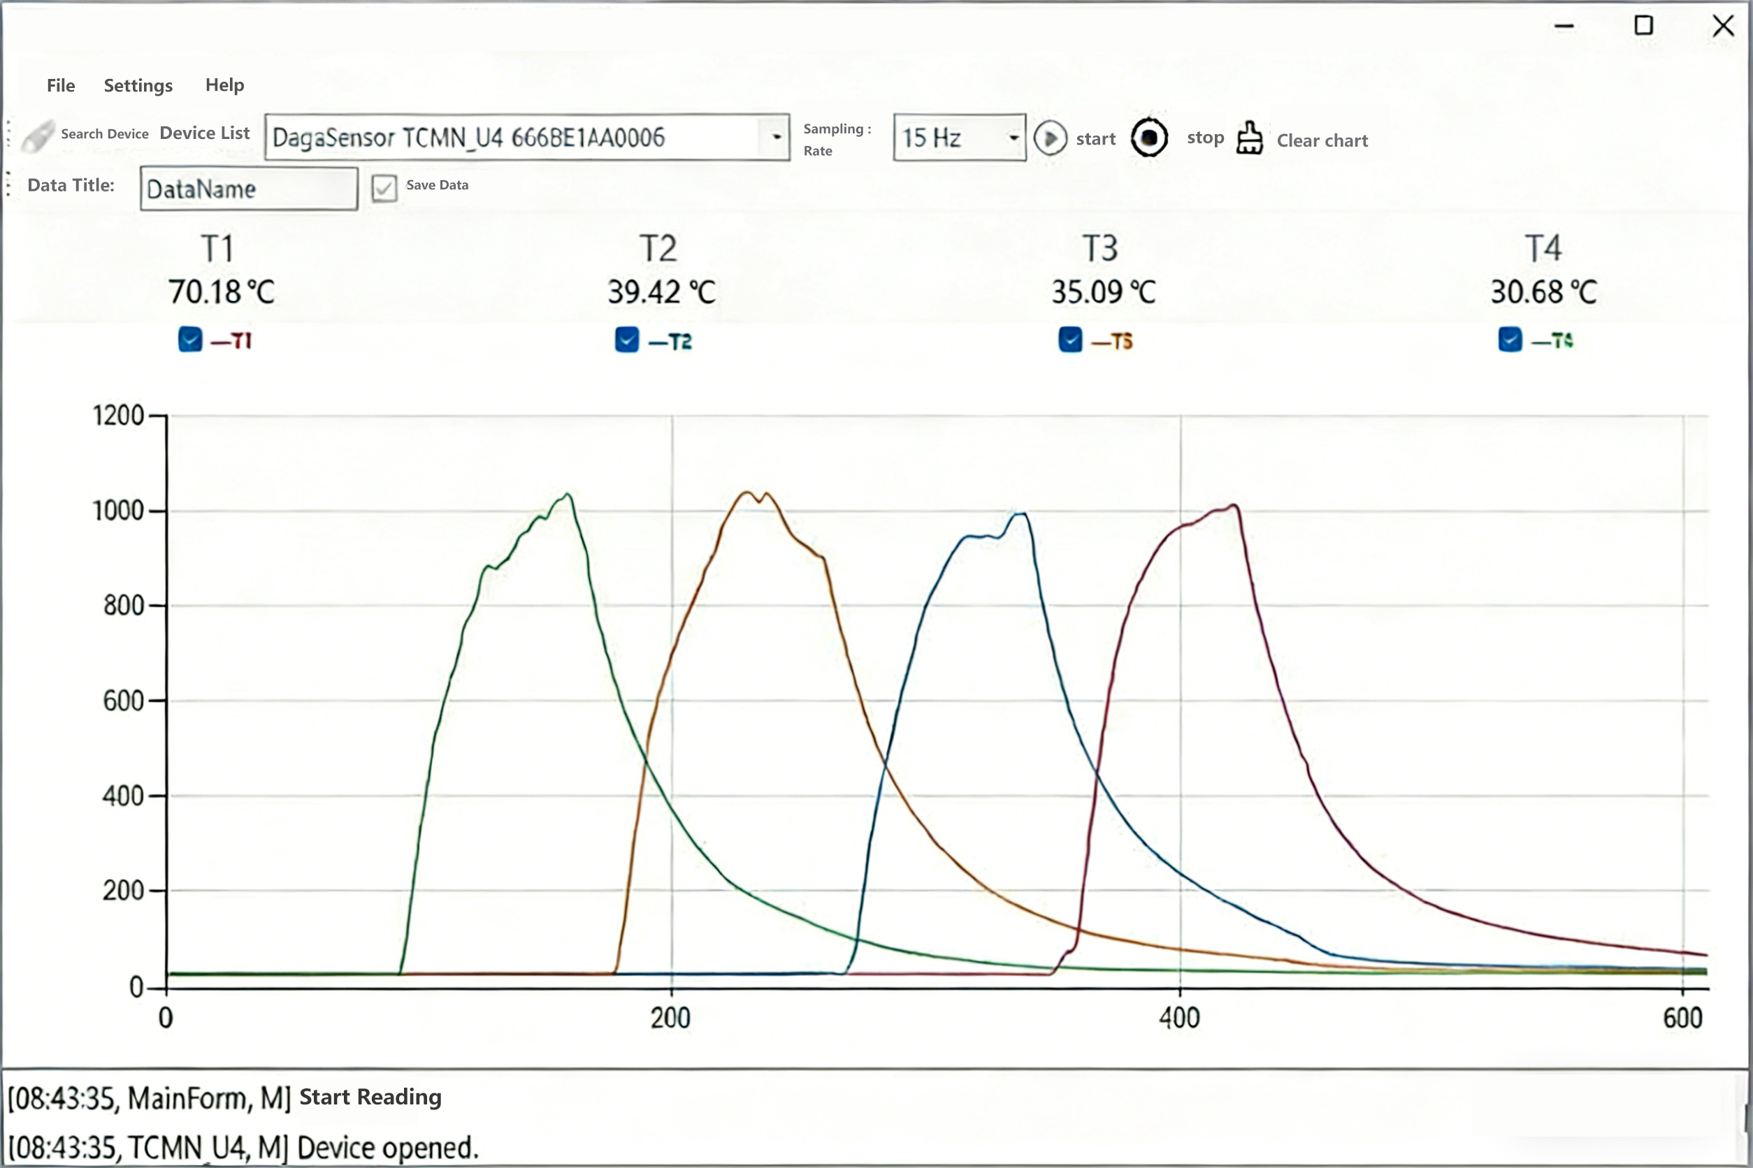Click the Clear chart text button
The height and width of the screenshot is (1168, 1753).
(x=1322, y=141)
